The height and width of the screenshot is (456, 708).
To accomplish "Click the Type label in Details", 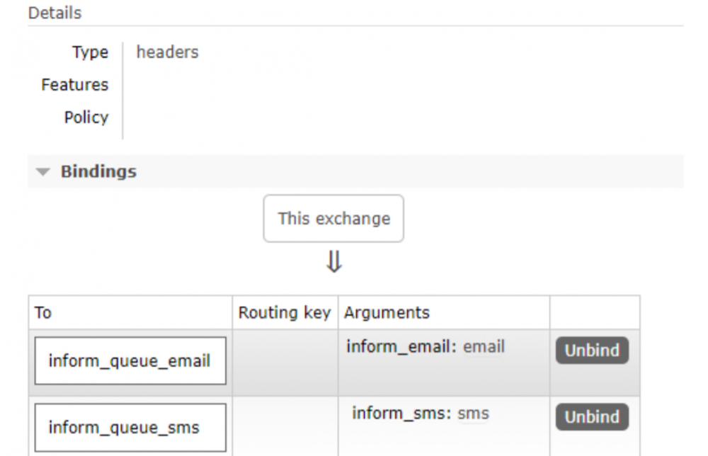I will click(90, 52).
